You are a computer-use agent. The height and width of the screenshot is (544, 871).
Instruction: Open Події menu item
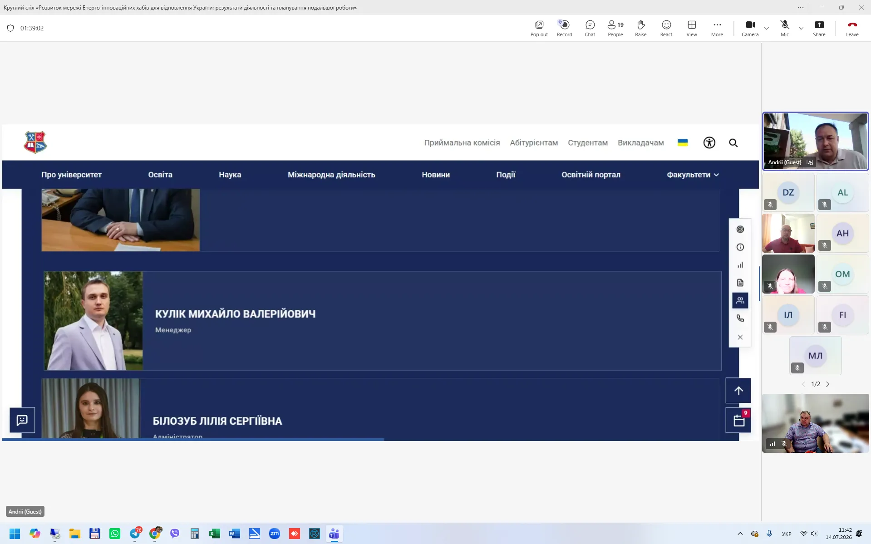pos(506,175)
